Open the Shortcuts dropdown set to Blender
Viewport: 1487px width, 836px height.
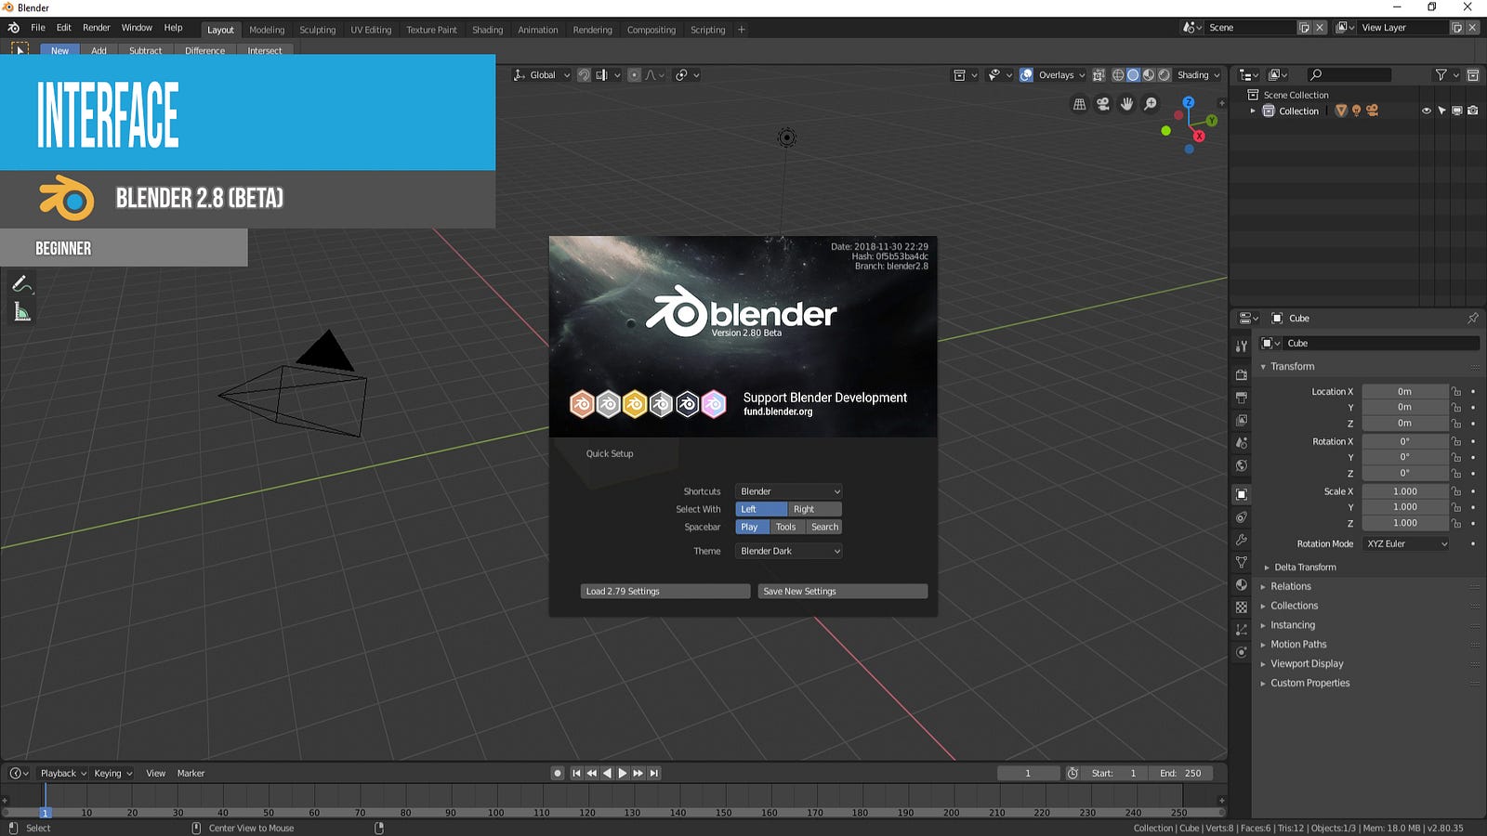click(x=789, y=491)
